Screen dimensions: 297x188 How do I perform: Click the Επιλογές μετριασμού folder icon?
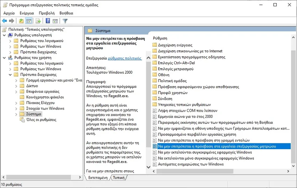tap(155, 69)
